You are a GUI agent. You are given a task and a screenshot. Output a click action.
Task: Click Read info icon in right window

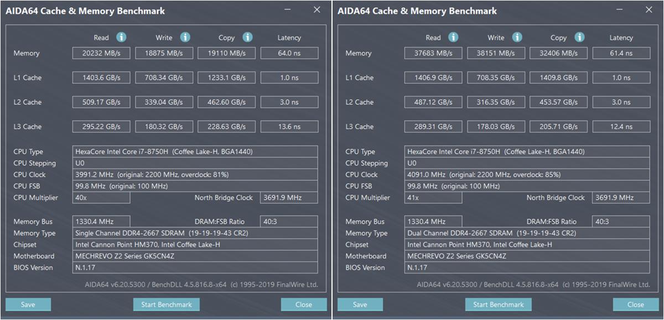(453, 37)
